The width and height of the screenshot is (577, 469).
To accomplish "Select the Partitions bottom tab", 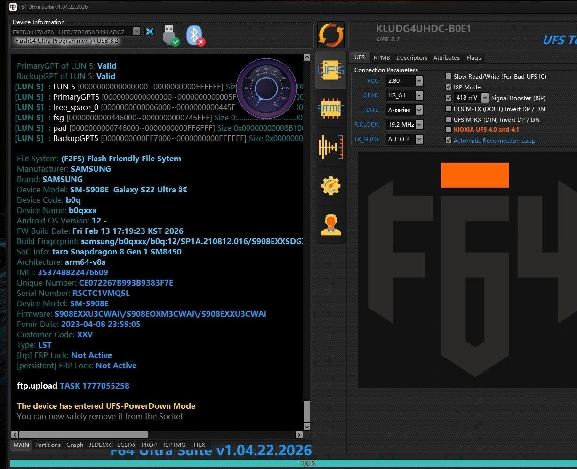I will (x=48, y=445).
